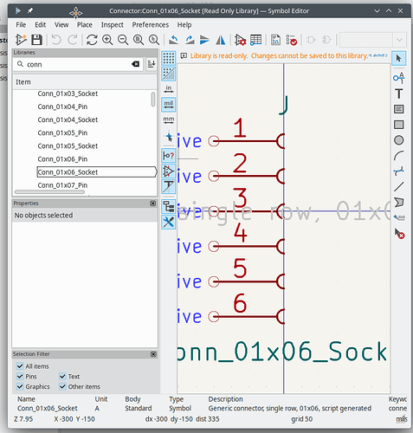Toggle the Text selection filter checkbox
413x433 pixels.
coord(62,377)
